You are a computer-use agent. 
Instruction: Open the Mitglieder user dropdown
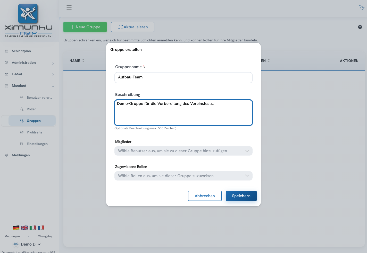coord(183,151)
